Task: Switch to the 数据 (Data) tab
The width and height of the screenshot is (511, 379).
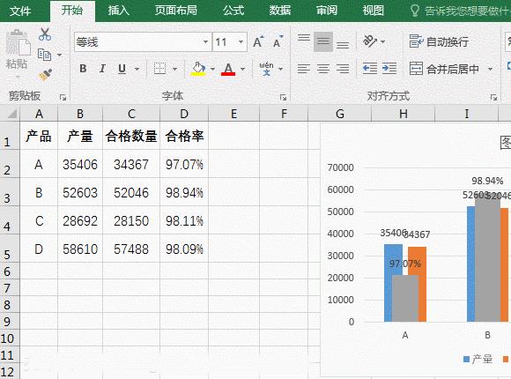Action: pos(280,11)
